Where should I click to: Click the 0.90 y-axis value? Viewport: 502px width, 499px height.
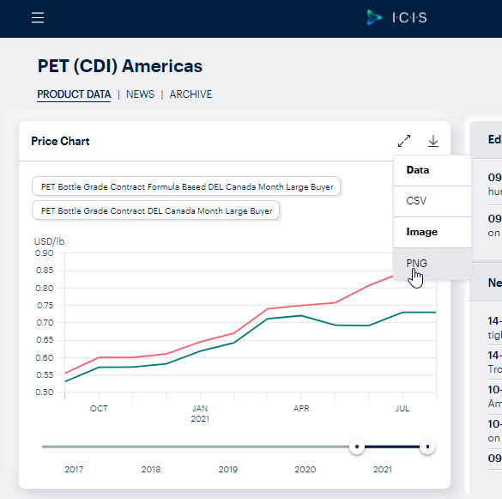(45, 253)
